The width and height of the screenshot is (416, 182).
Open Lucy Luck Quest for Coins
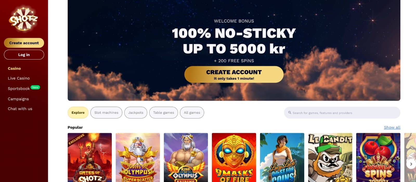282,158
